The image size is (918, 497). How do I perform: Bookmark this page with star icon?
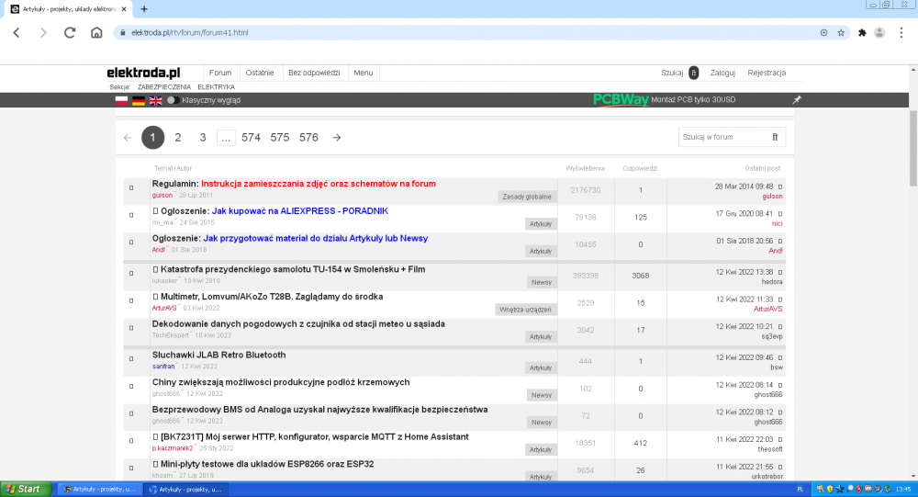click(840, 32)
